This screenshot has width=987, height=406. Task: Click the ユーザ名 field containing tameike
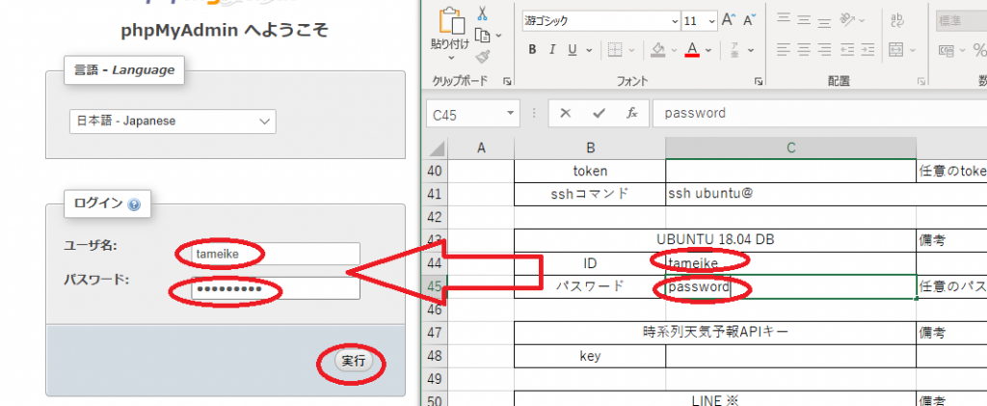(x=262, y=255)
